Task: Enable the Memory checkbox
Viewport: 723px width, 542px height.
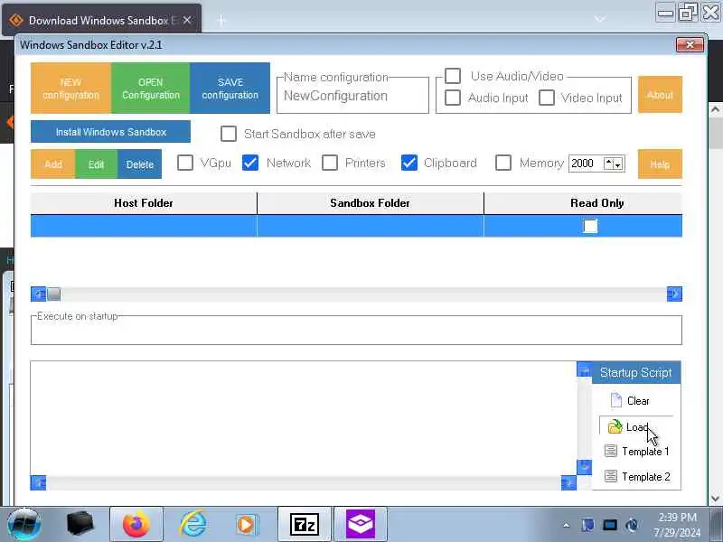Action: [503, 163]
